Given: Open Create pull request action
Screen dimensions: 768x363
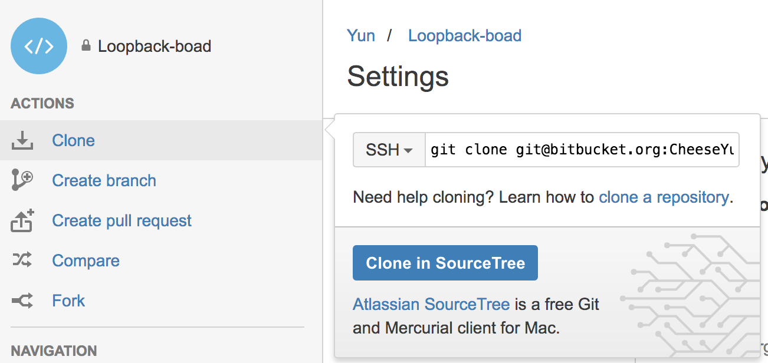Looking at the screenshot, I should [x=122, y=220].
